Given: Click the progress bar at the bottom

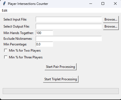Looking at the screenshot, I should click(61, 91).
